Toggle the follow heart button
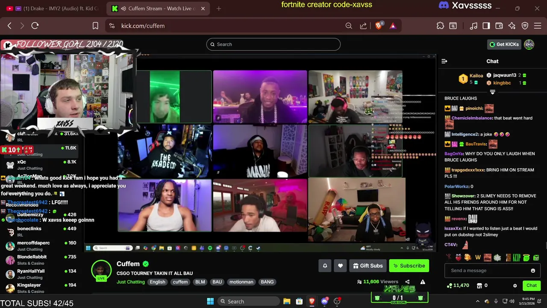 (x=340, y=266)
